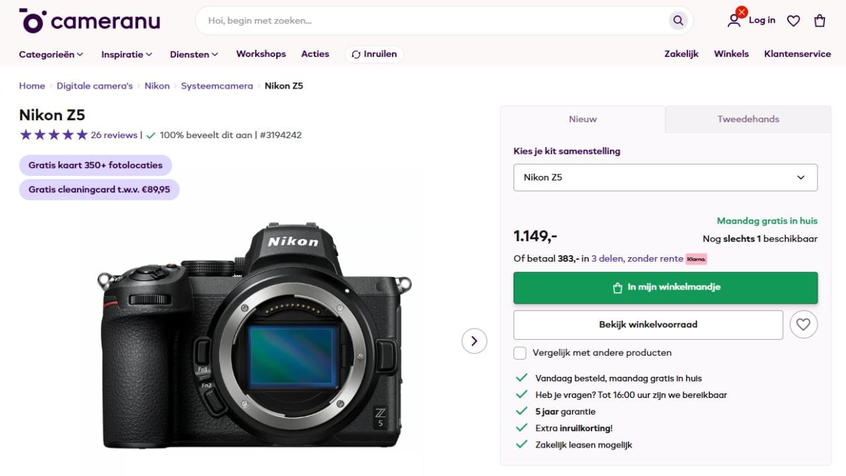Click 5 jaar garantie text

pyautogui.click(x=565, y=412)
